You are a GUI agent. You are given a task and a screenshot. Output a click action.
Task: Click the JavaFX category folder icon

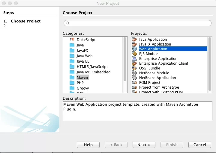[x=72, y=50]
